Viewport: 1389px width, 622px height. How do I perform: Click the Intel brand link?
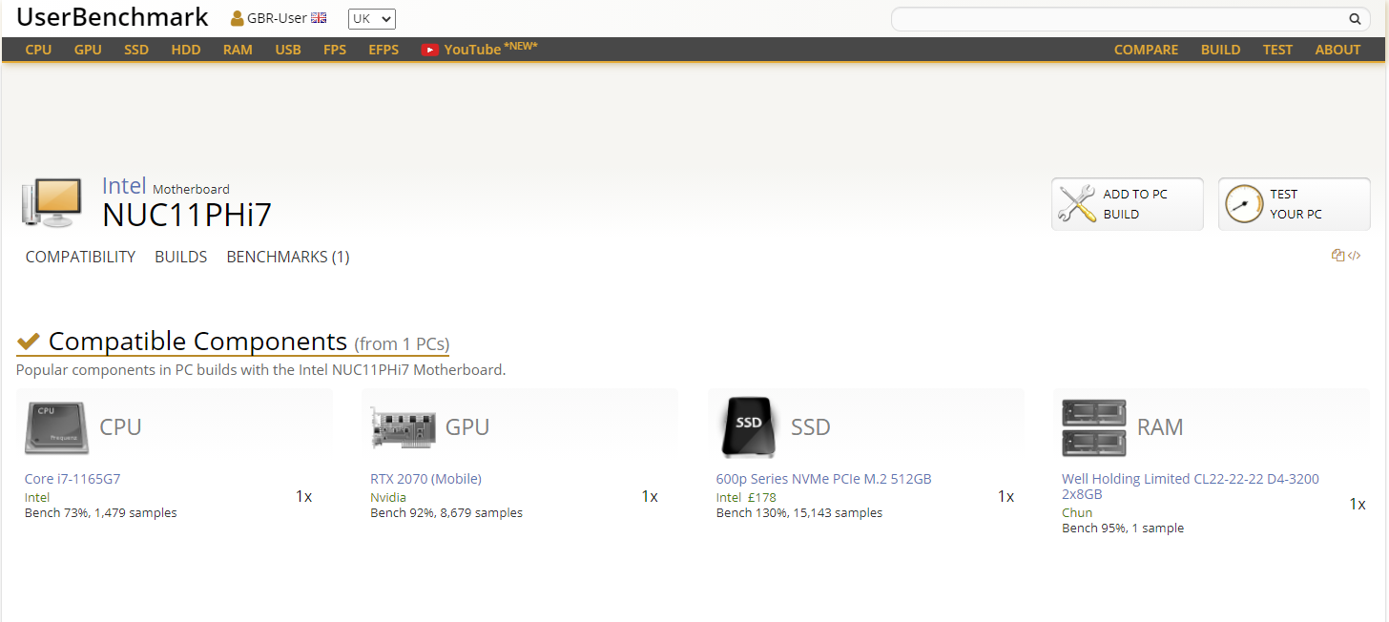[x=124, y=186]
